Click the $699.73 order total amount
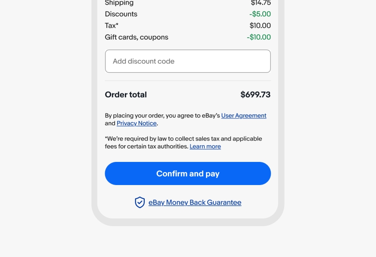376x257 pixels. [x=255, y=95]
